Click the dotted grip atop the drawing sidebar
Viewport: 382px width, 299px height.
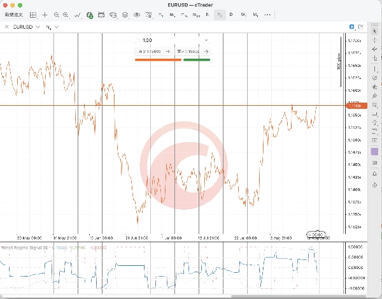tap(374, 25)
